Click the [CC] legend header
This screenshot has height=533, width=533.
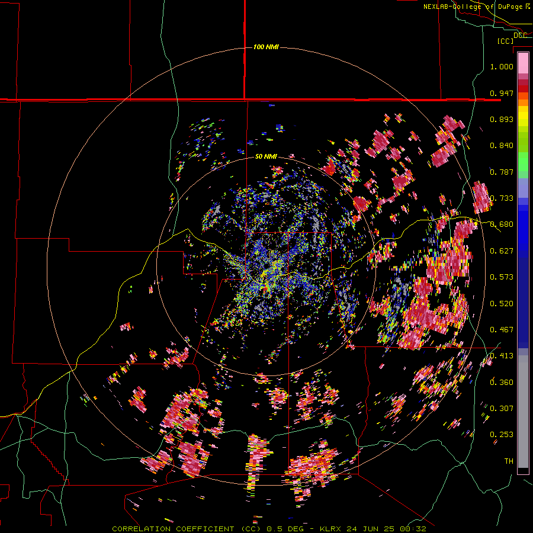tap(505, 41)
